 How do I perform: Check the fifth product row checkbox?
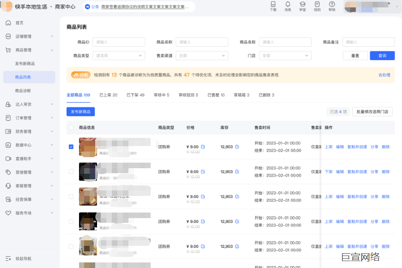(x=71, y=246)
